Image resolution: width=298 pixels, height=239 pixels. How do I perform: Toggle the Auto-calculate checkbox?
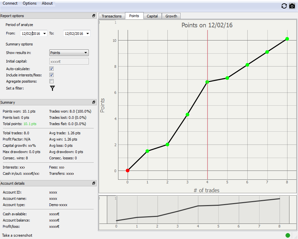(x=52, y=69)
